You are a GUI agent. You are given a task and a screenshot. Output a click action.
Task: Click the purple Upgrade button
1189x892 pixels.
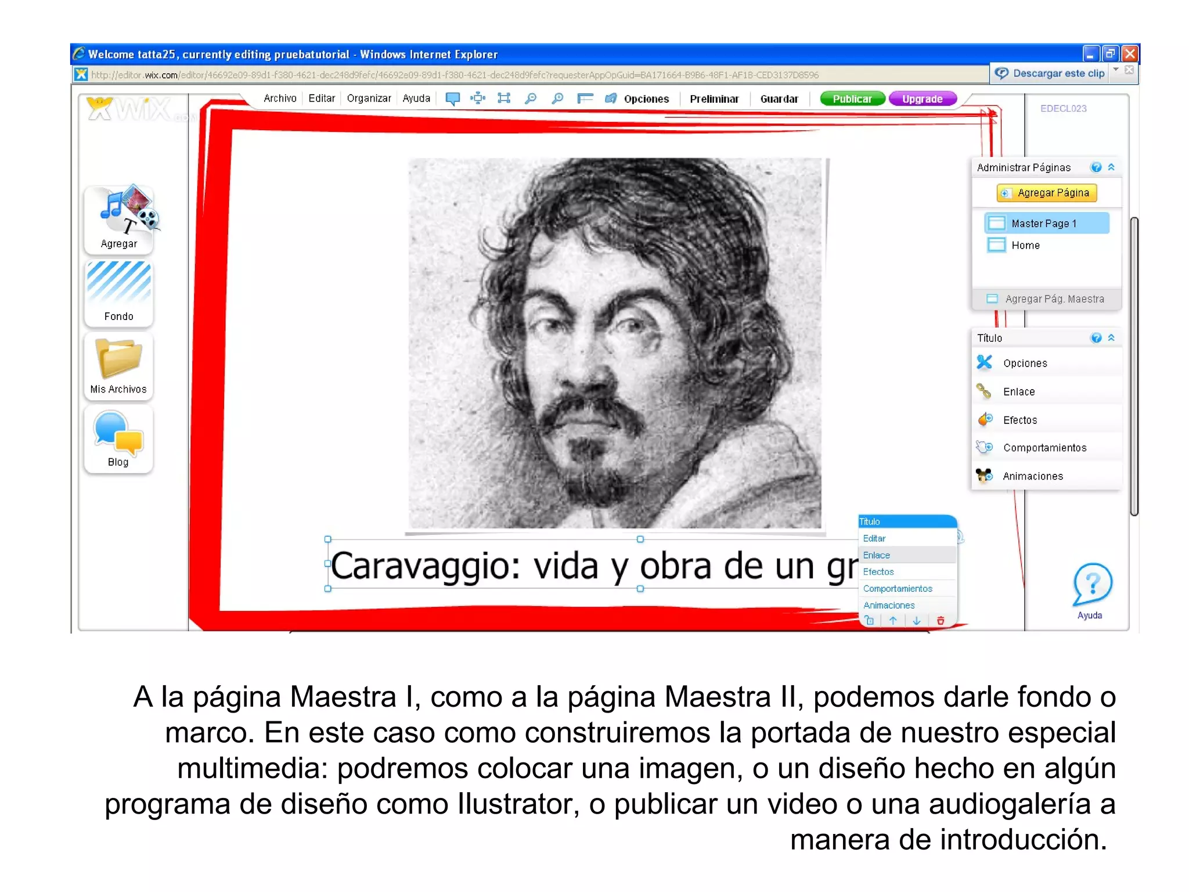(x=923, y=99)
